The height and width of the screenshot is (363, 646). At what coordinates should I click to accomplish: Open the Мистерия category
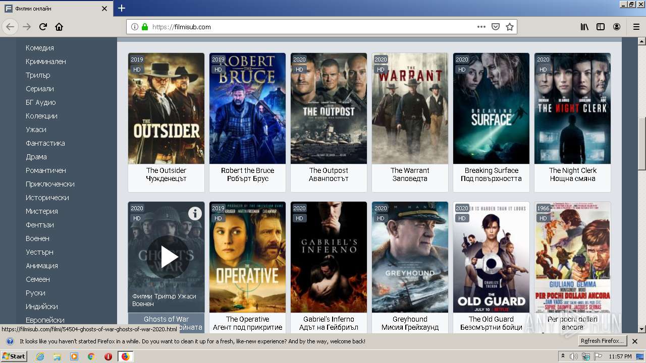point(42,211)
